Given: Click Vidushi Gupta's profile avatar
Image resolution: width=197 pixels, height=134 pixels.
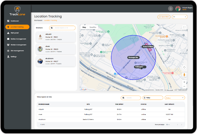Looking at the screenshot, I should (x=178, y=9).
